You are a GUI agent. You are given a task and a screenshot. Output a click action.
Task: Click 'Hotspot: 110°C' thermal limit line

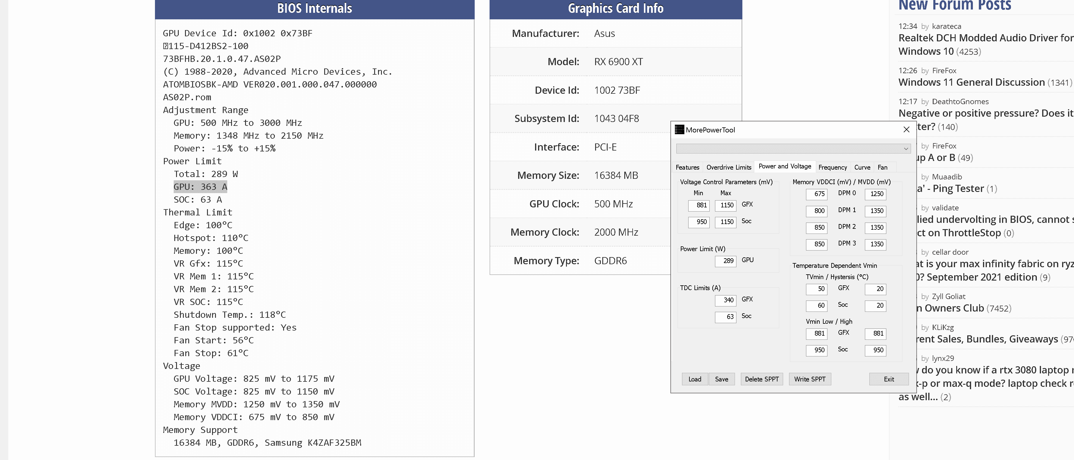tap(211, 238)
